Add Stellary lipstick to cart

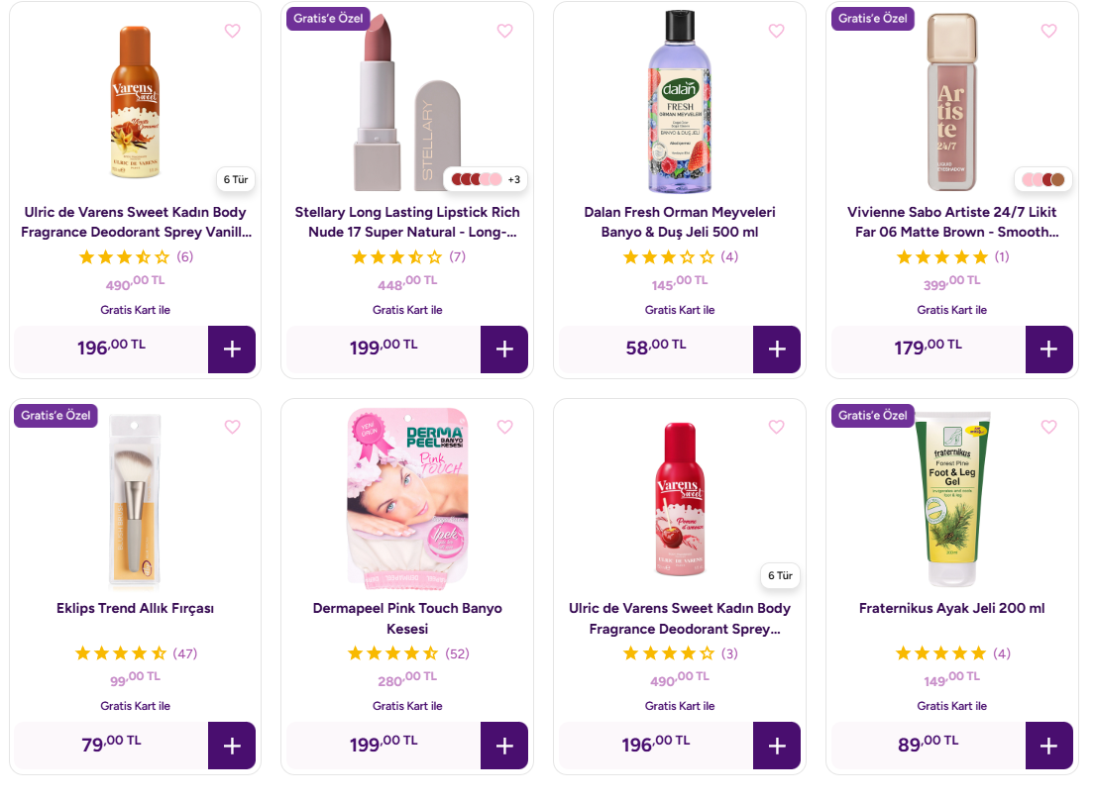tap(503, 350)
